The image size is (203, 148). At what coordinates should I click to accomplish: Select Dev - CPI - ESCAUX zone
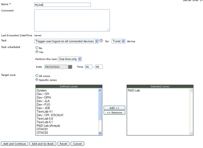[x=67, y=115]
